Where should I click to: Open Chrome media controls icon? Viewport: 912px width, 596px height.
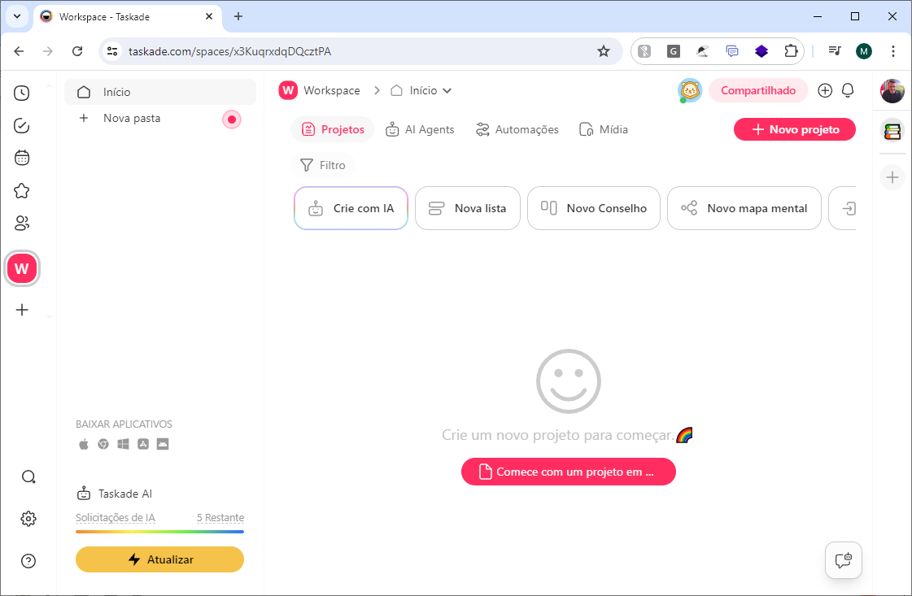[835, 51]
